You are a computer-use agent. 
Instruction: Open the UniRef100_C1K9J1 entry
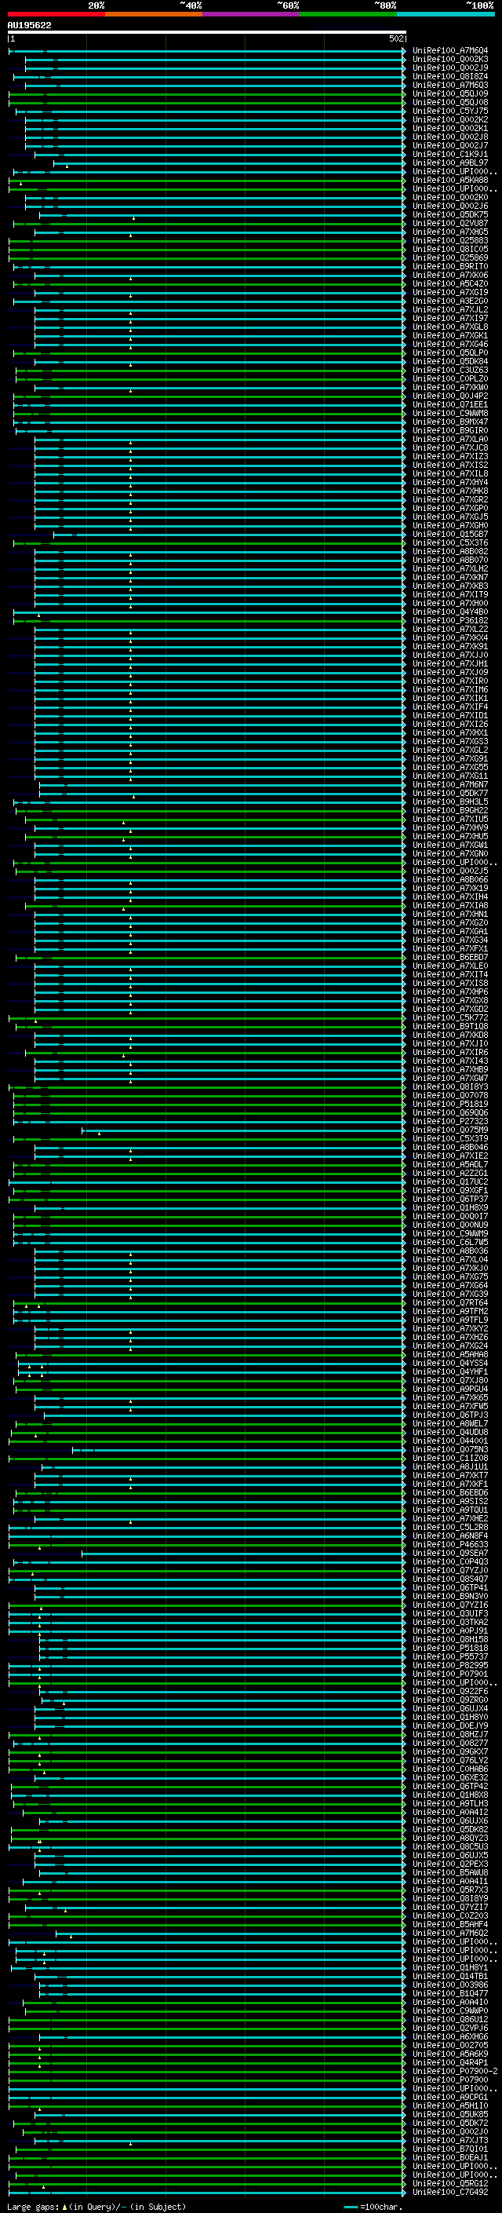click(449, 155)
